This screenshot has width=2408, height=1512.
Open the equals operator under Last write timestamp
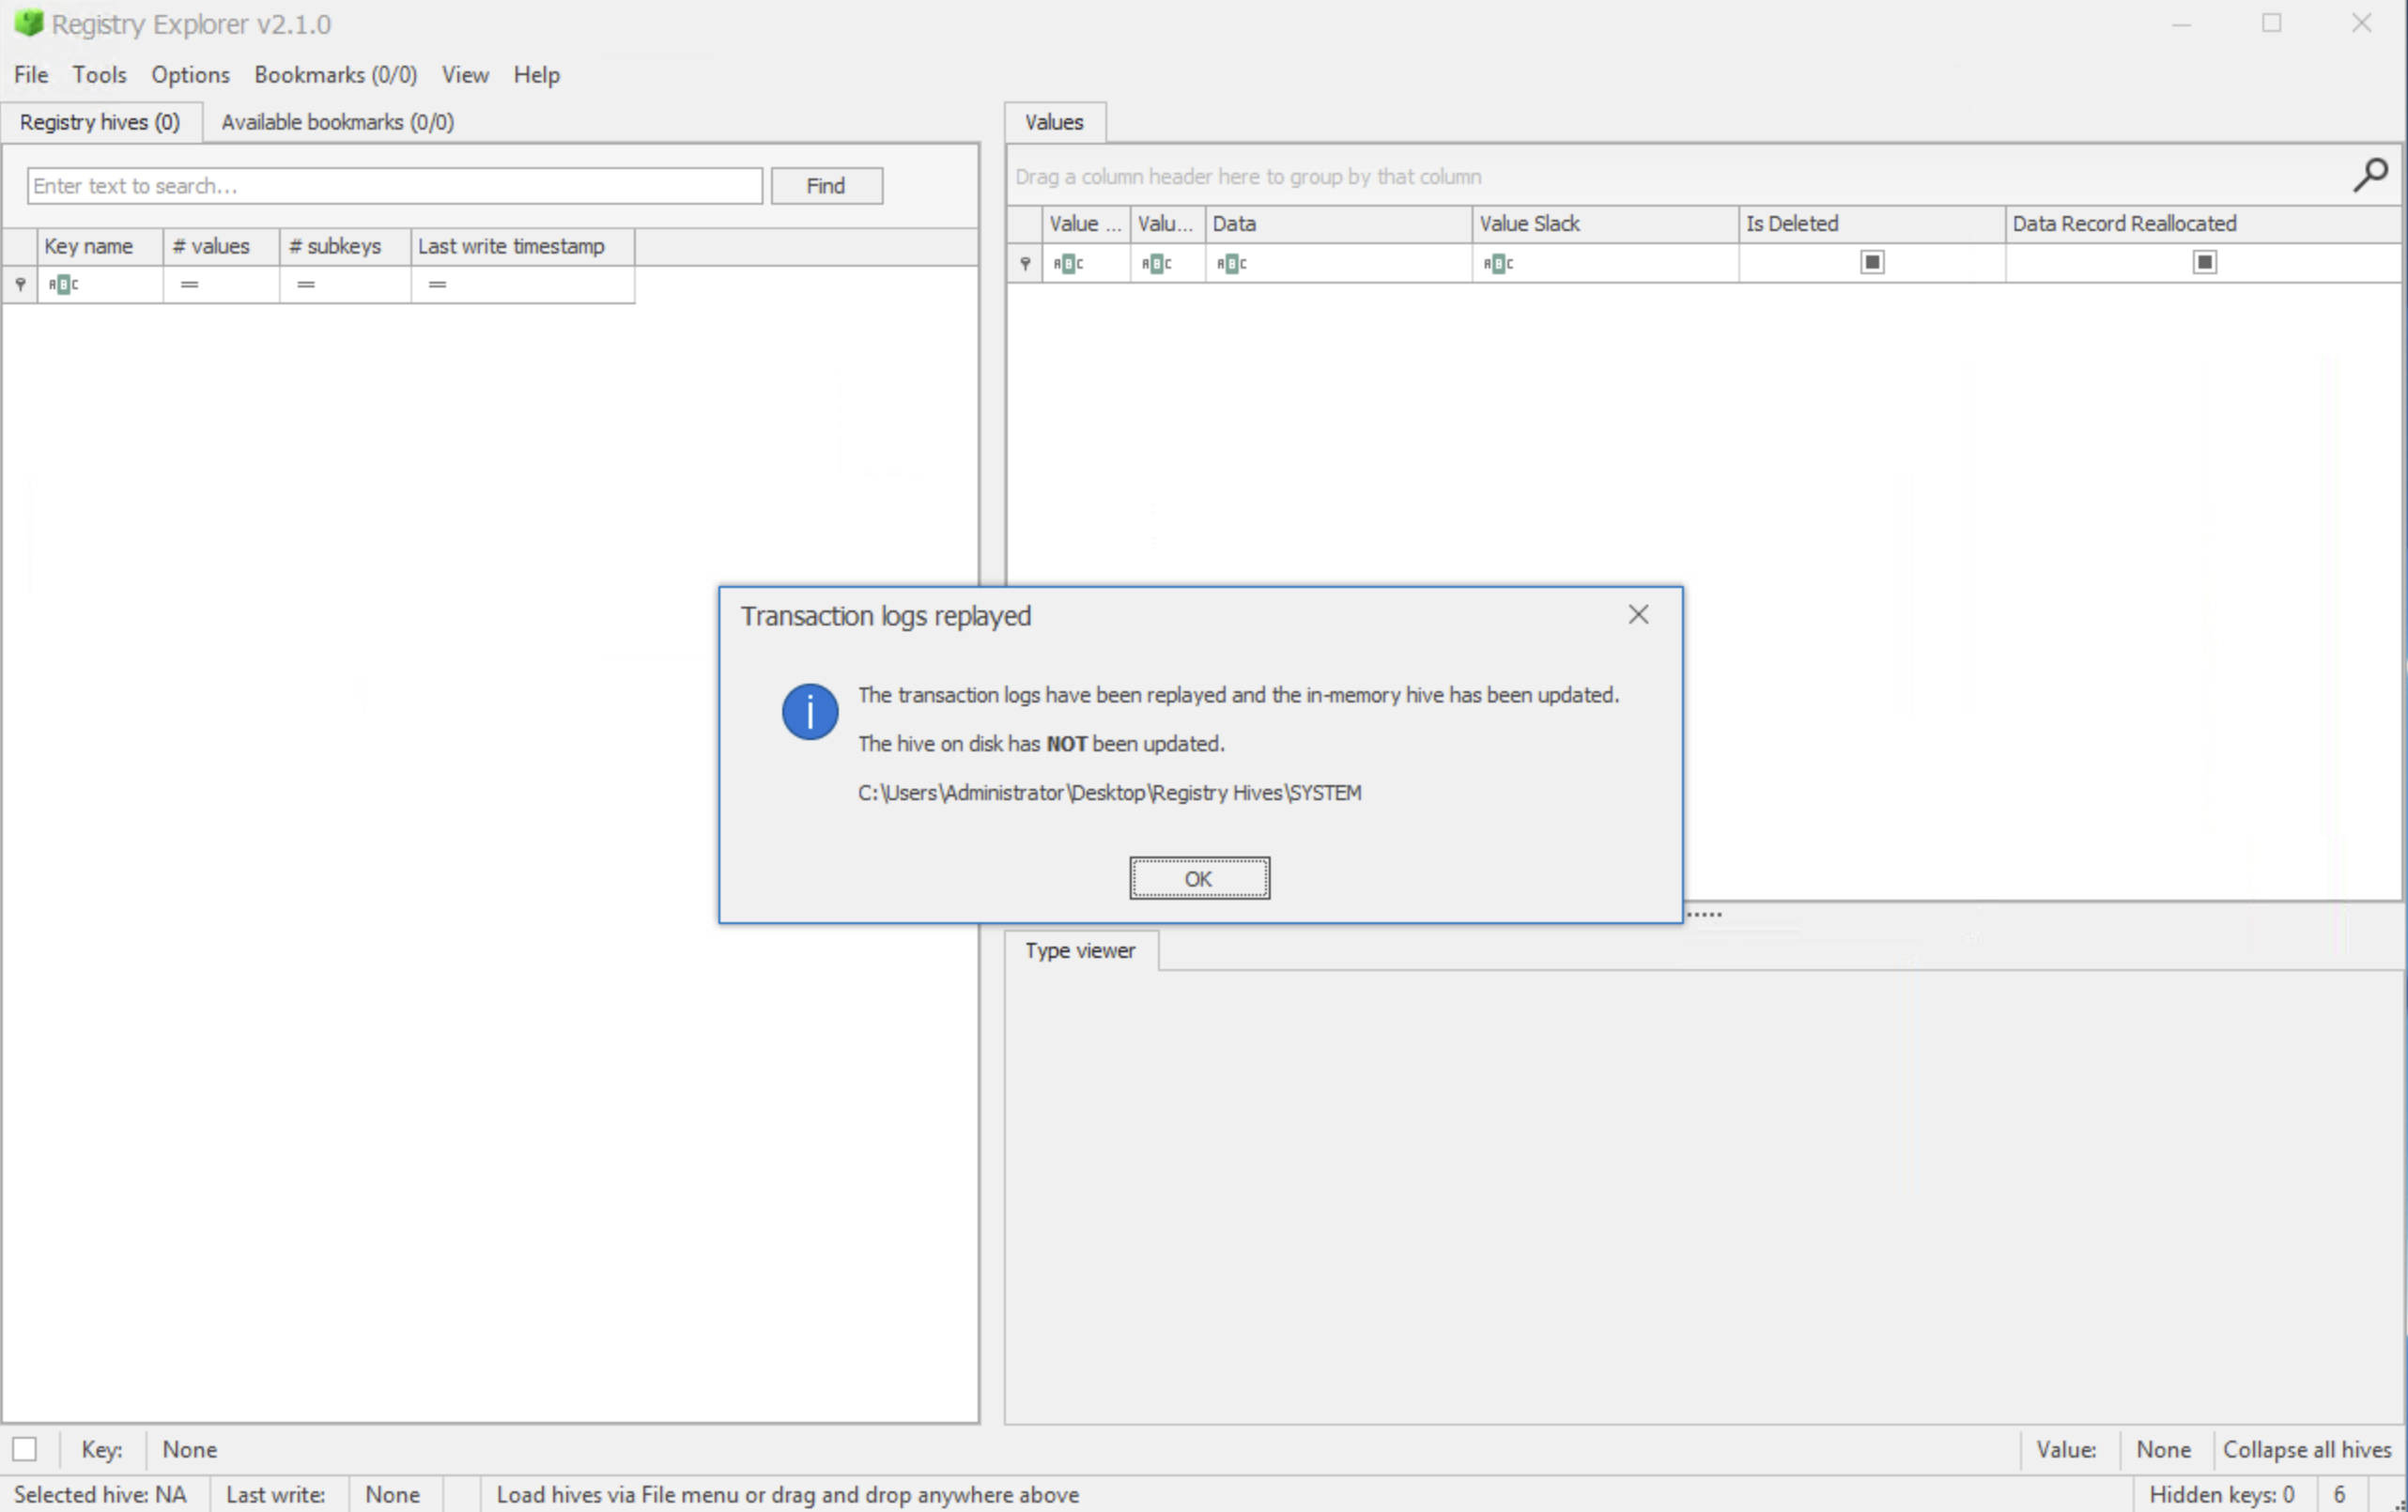coord(437,284)
